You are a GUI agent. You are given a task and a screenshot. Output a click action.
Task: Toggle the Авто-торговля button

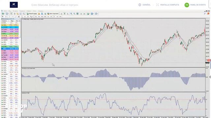[53, 14]
